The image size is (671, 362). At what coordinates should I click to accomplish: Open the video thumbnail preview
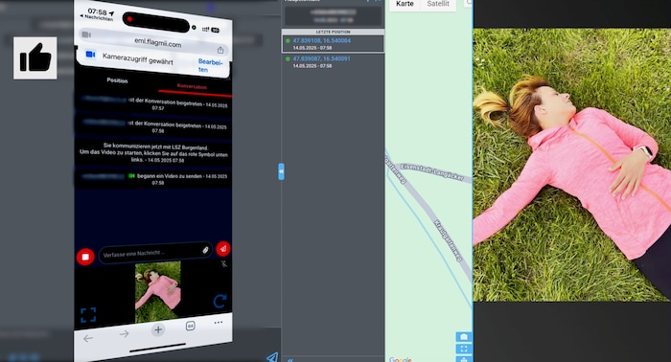[158, 291]
